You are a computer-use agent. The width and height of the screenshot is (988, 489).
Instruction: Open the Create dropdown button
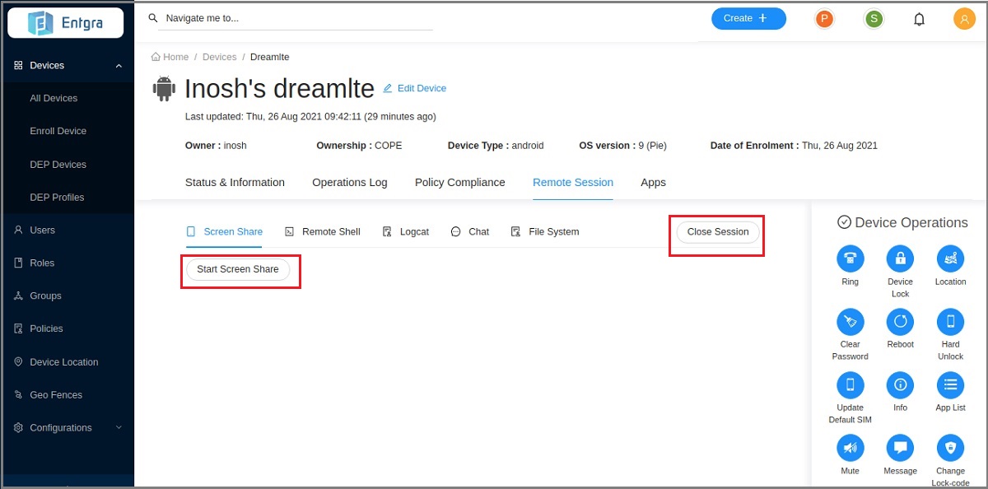748,18
